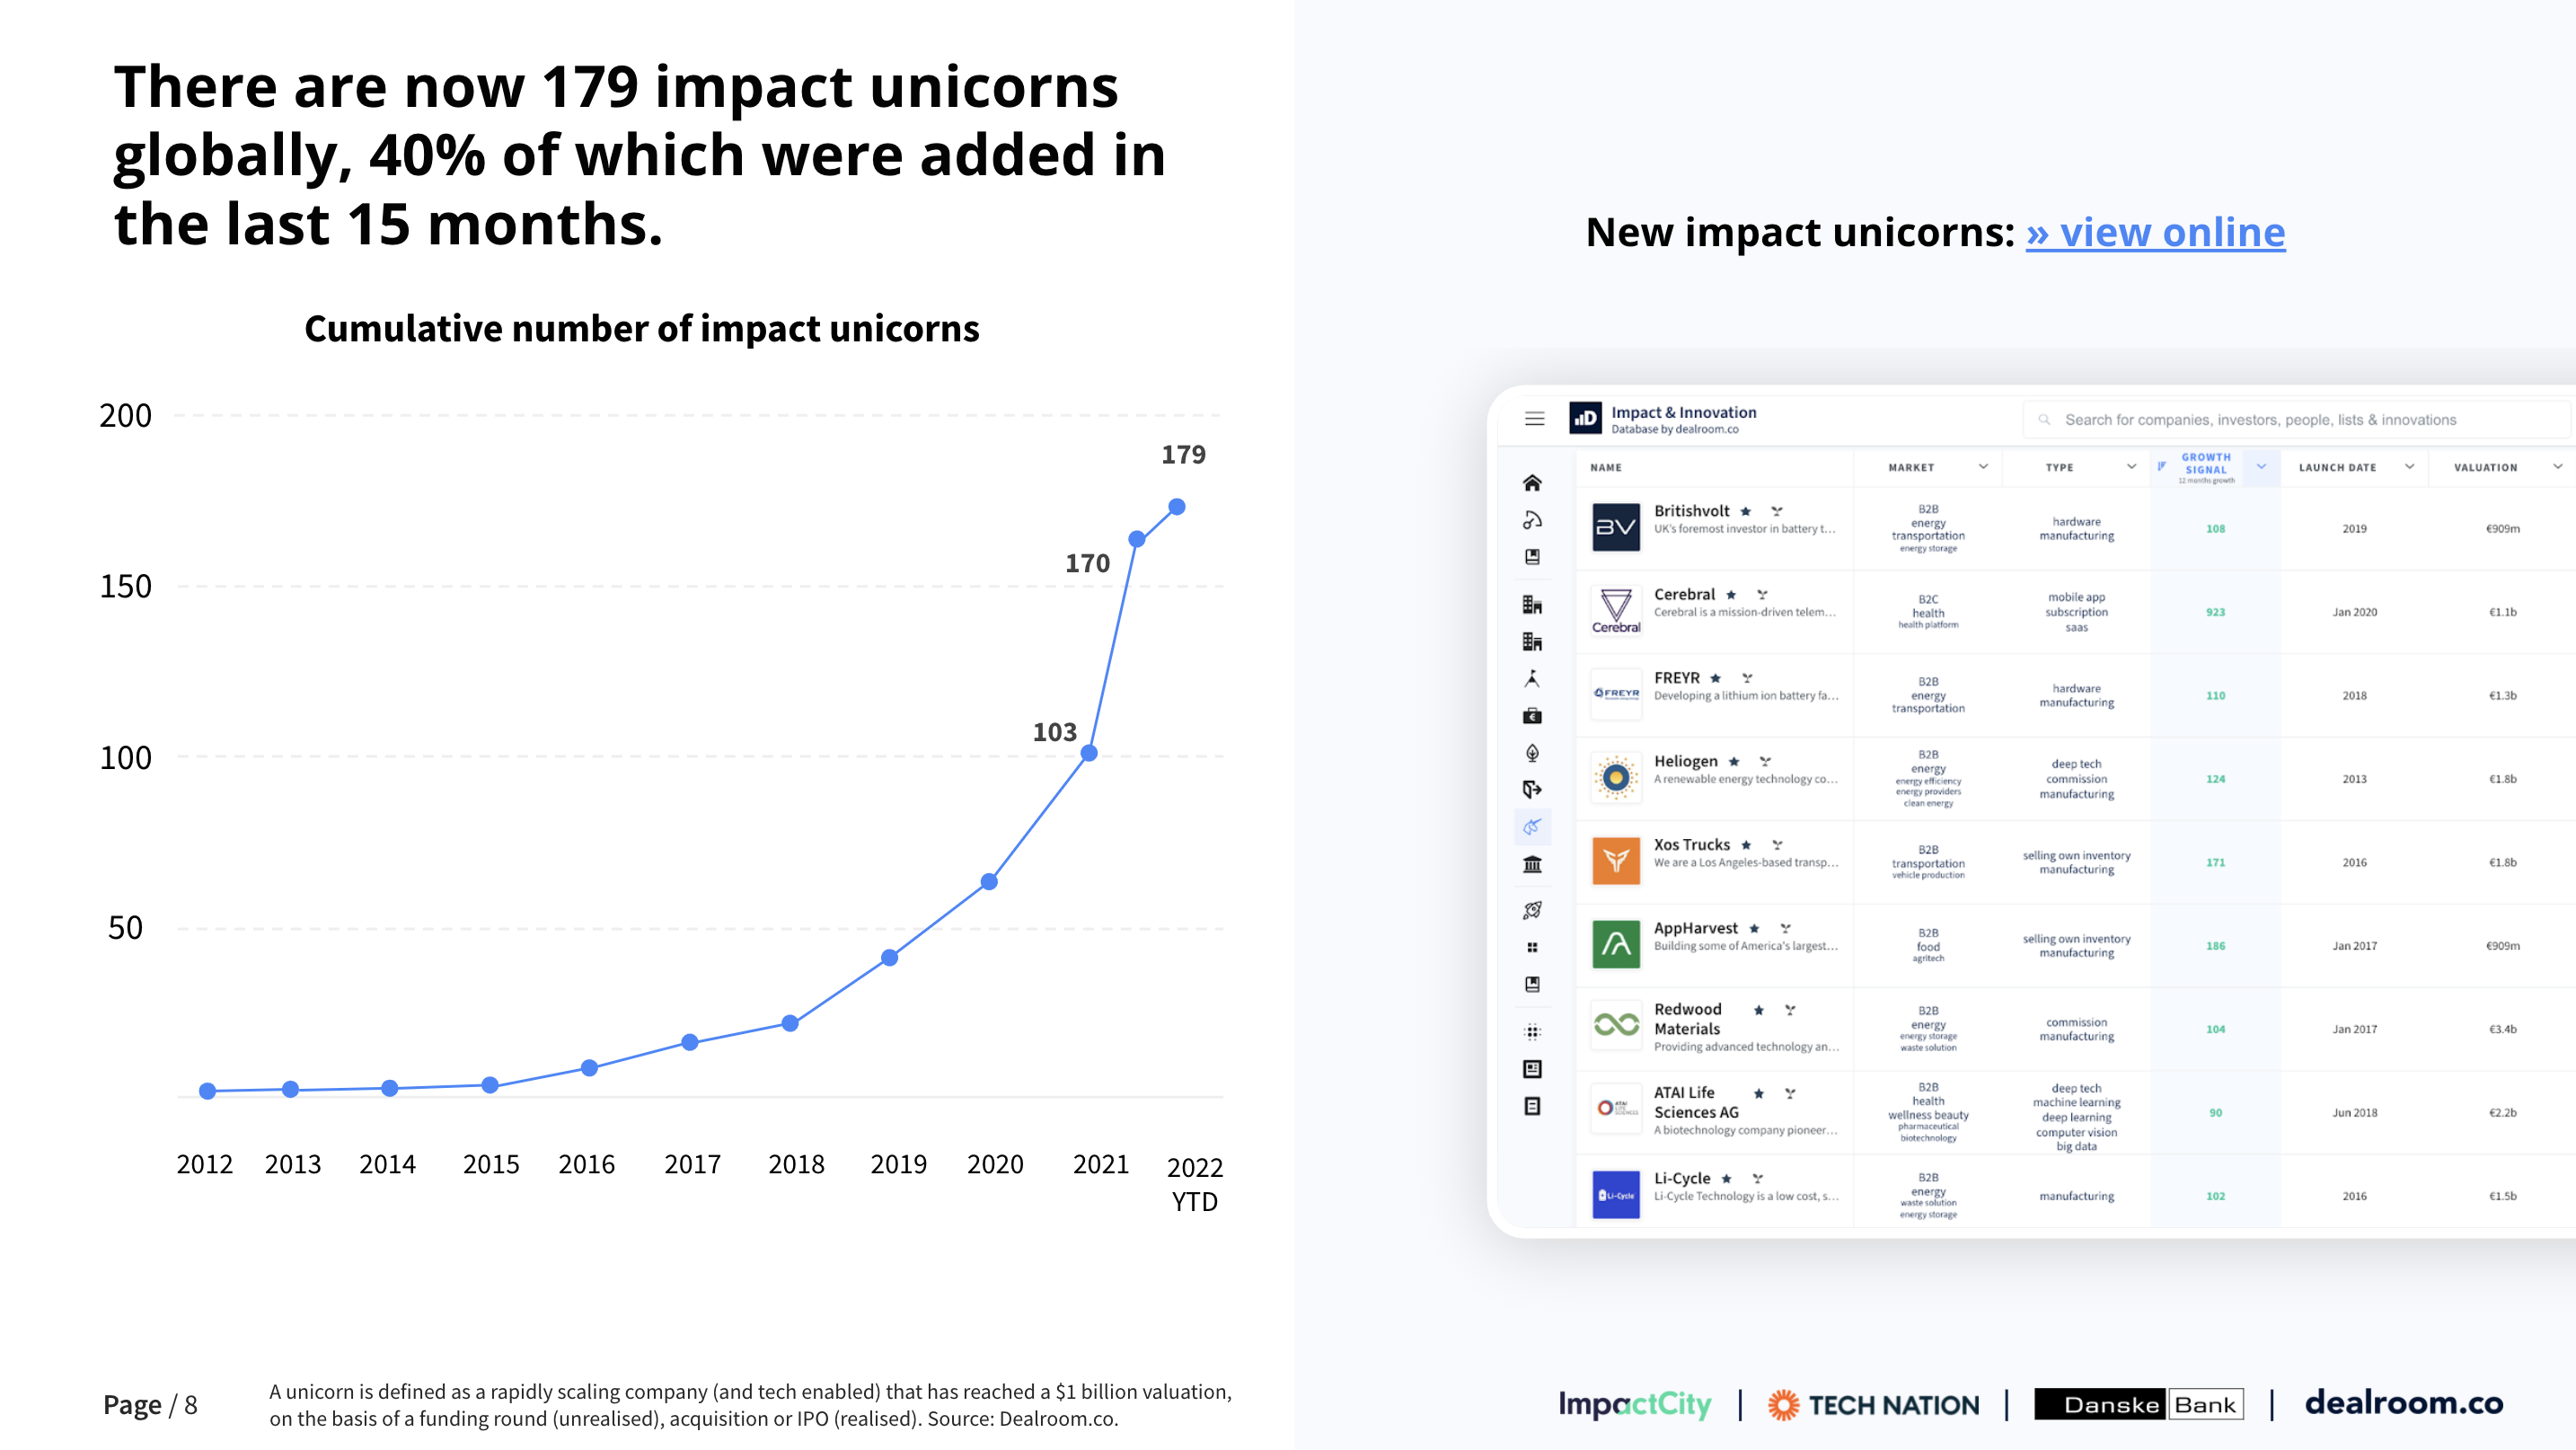
Task: Sort by the Growth Signal column header
Action: (x=2205, y=464)
